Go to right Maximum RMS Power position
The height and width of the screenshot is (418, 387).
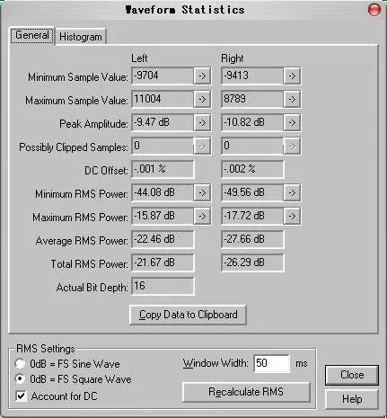click(292, 216)
